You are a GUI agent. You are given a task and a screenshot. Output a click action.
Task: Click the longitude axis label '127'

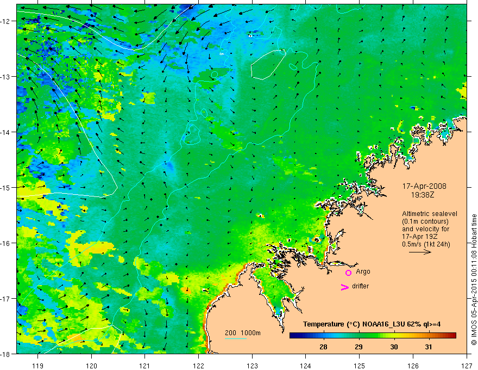[467, 366]
